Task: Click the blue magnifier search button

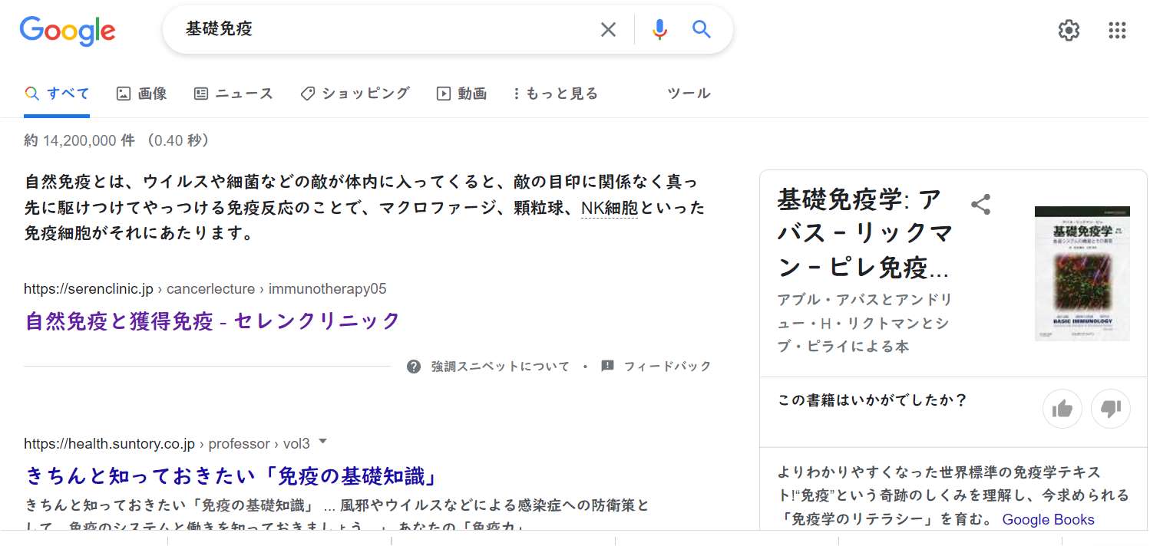Action: pos(701,30)
